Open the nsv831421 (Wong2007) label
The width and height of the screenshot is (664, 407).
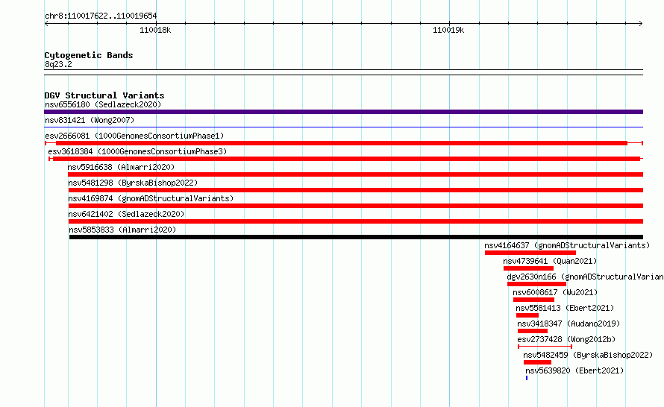[90, 120]
